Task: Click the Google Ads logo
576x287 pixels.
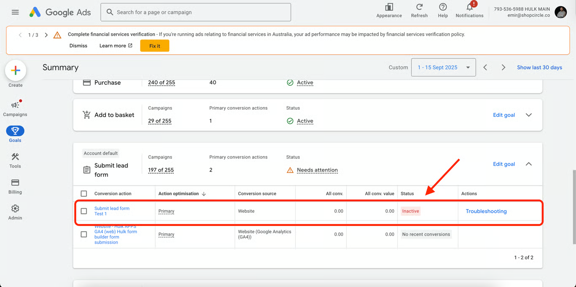Action: click(60, 12)
